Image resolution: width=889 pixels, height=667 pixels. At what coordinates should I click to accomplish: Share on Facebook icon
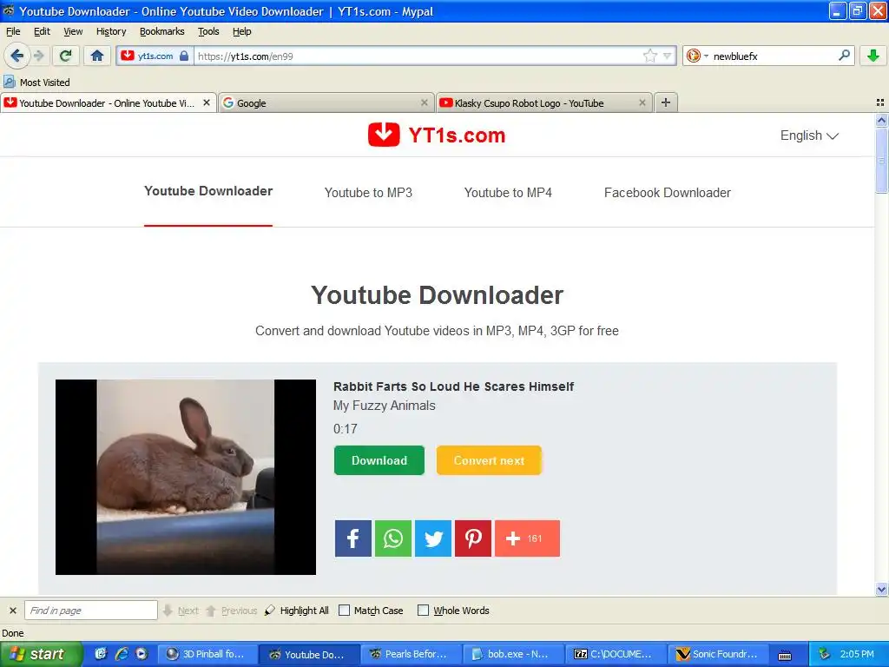coord(352,538)
